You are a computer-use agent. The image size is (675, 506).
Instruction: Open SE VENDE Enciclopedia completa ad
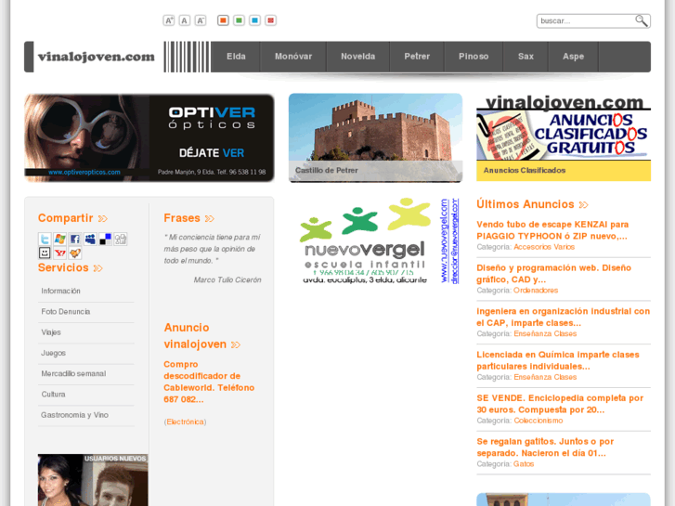coord(560,404)
